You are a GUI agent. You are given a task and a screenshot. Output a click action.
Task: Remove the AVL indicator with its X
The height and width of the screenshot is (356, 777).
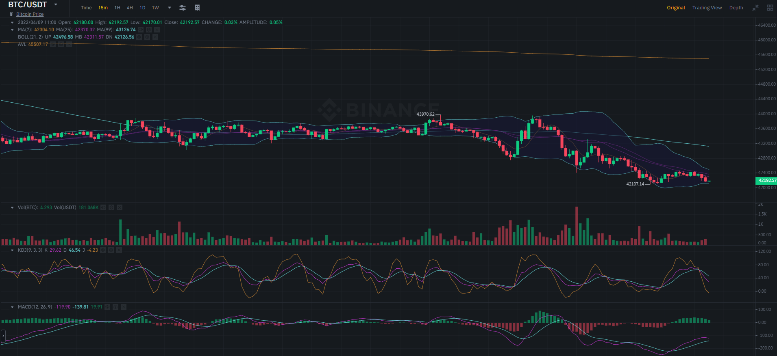point(69,44)
